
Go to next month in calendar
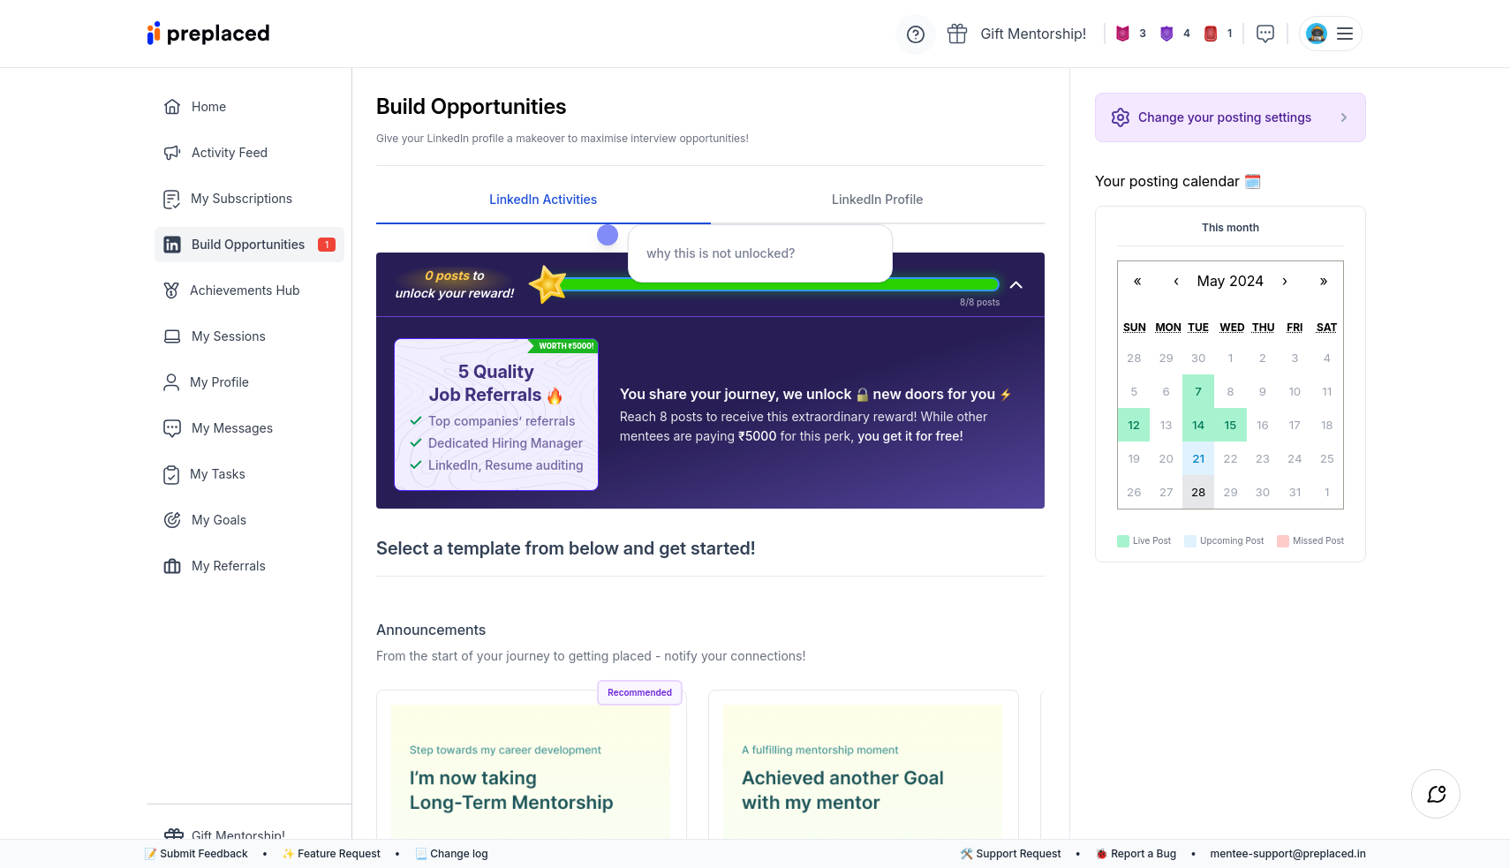click(x=1285, y=282)
